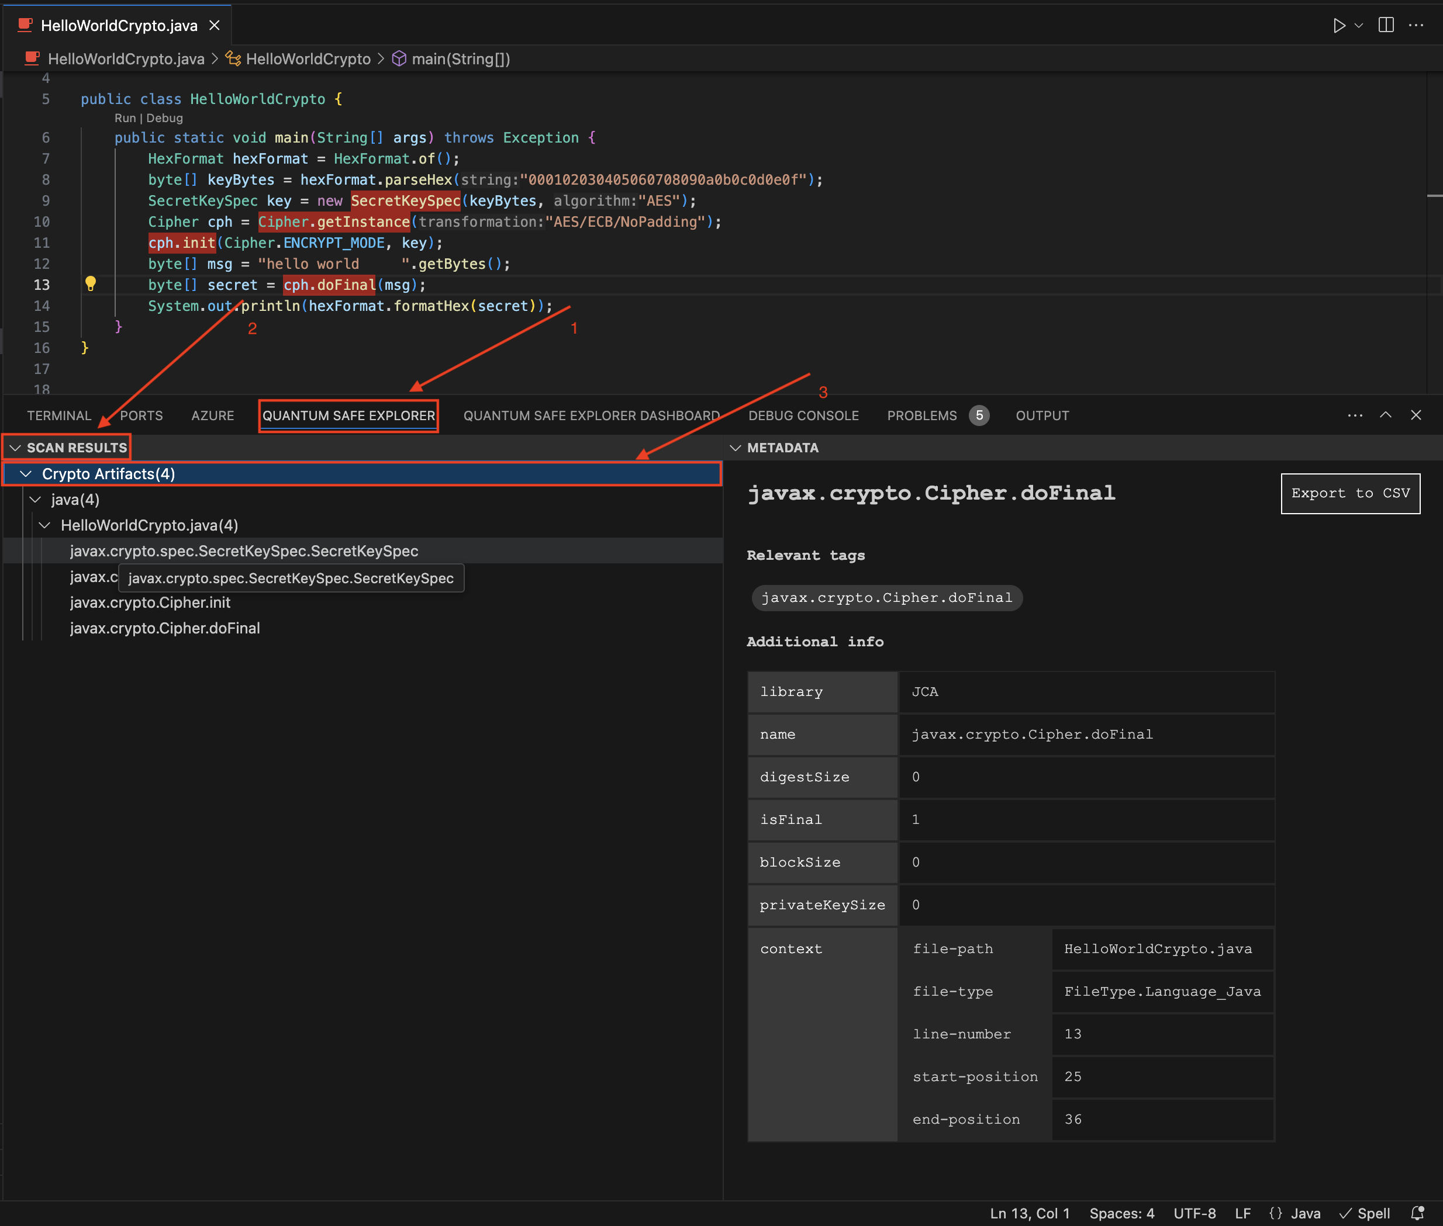Open editor More Actions ellipsis
The height and width of the screenshot is (1226, 1443).
coord(1416,26)
